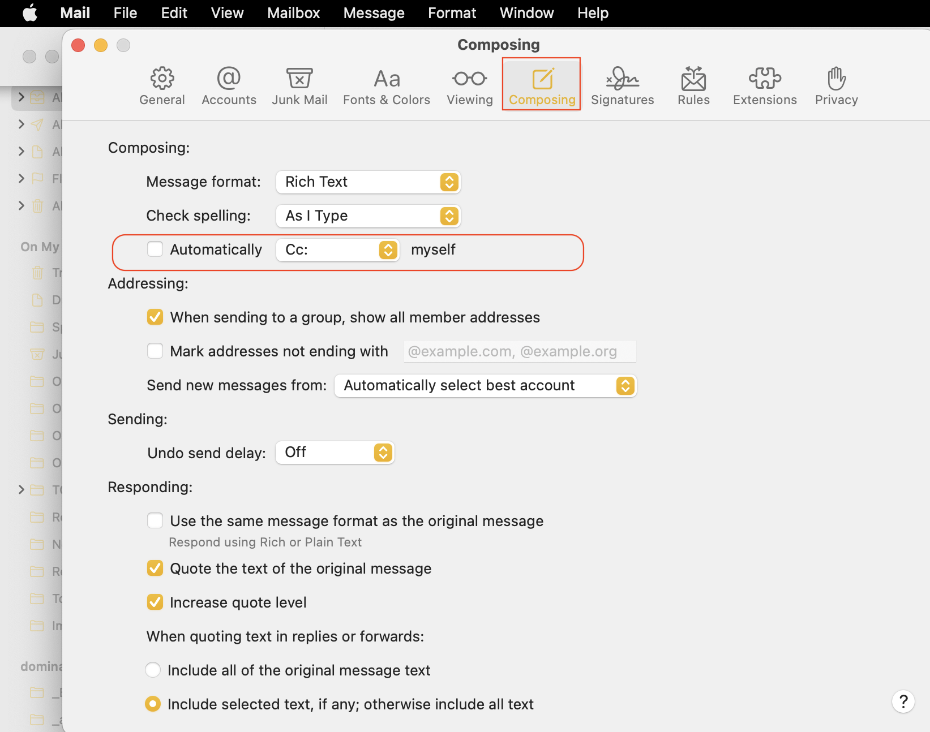Viewport: 930px width, 732px height.
Task: Open the Window menu
Action: [x=526, y=13]
